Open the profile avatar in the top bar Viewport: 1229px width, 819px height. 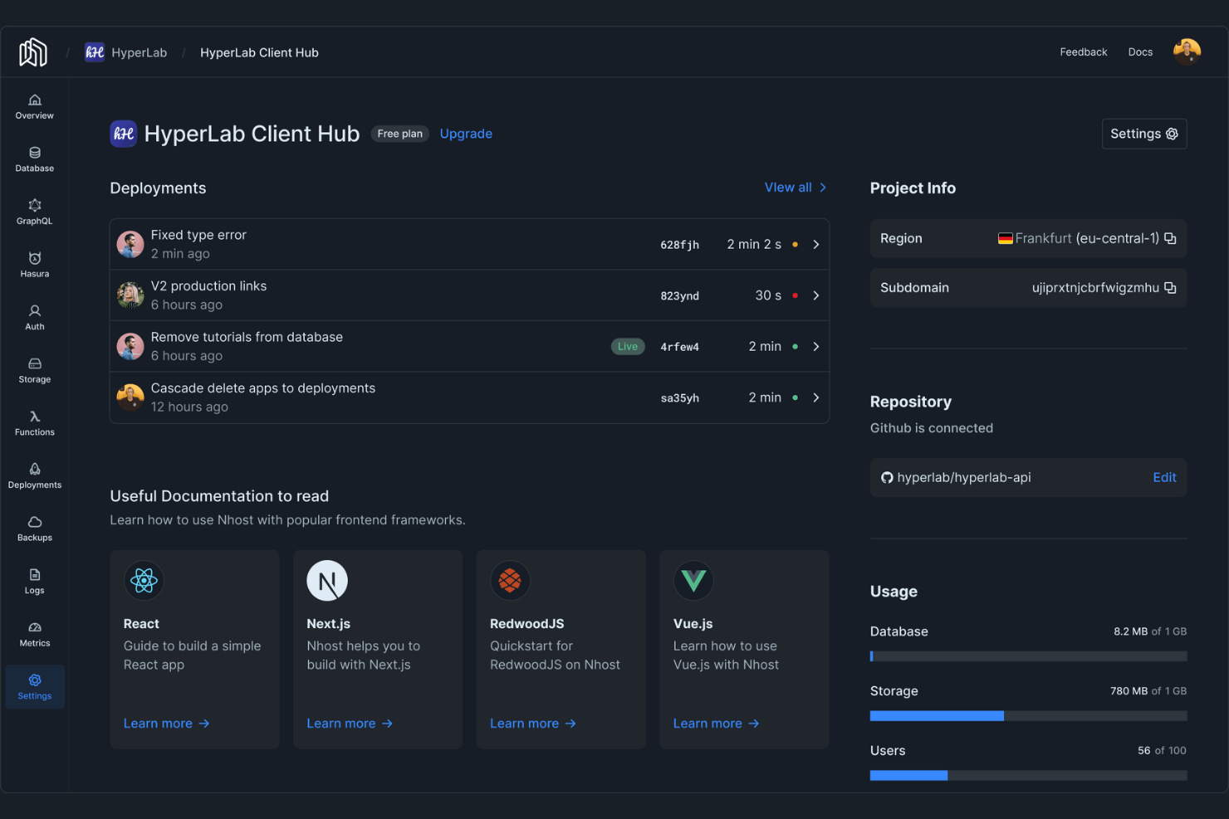1187,51
